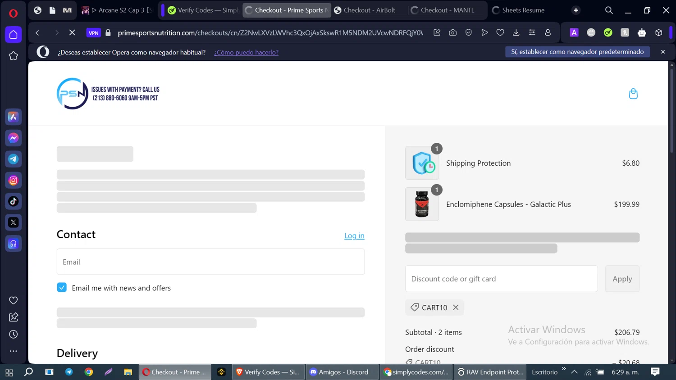The width and height of the screenshot is (676, 380).
Task: Focus the Email input field
Action: click(210, 262)
